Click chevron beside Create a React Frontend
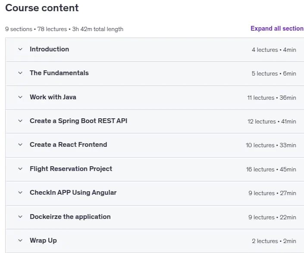This screenshot has width=304, height=253. tap(20, 145)
